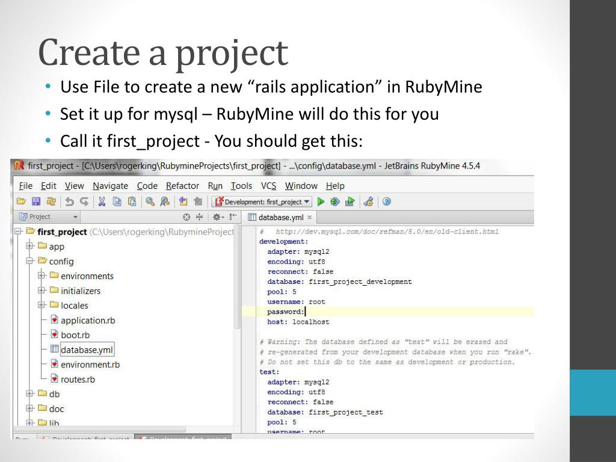Click the Redo arrow icon
616x462 pixels.
click(x=84, y=202)
